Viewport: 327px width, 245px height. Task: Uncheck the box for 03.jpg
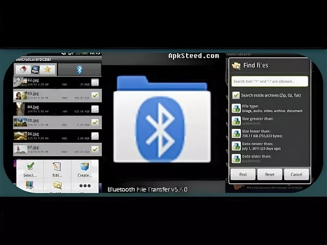click(95, 95)
